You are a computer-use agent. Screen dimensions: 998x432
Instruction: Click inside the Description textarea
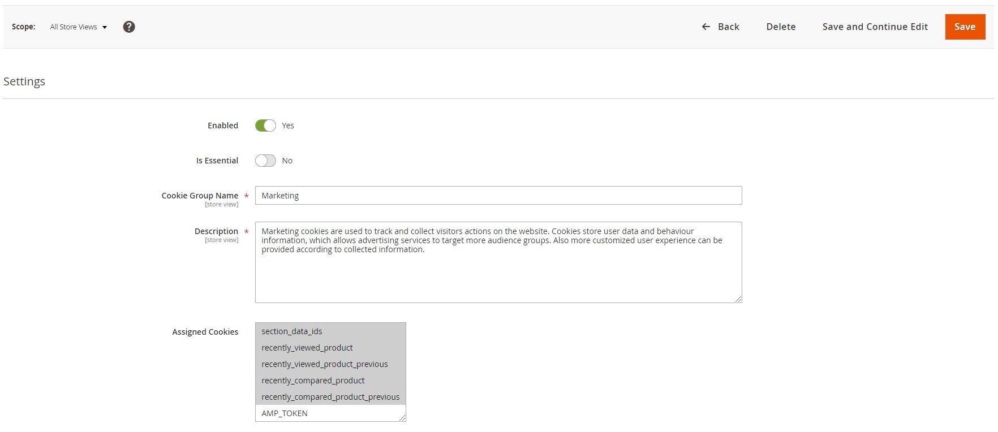click(498, 262)
